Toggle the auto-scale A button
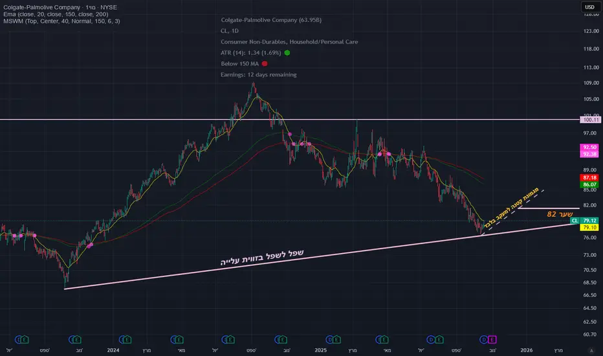603x356 pixels. coord(591,351)
